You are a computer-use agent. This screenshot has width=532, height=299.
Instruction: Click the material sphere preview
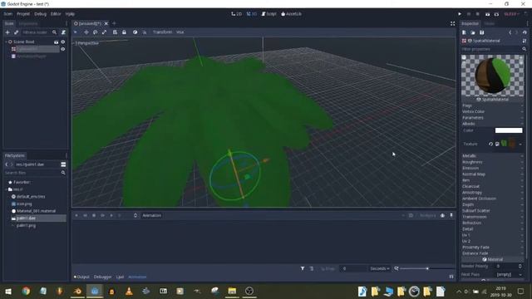coord(492,76)
